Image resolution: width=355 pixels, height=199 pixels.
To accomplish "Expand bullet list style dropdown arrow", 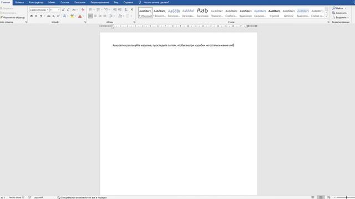I will [x=94, y=10].
